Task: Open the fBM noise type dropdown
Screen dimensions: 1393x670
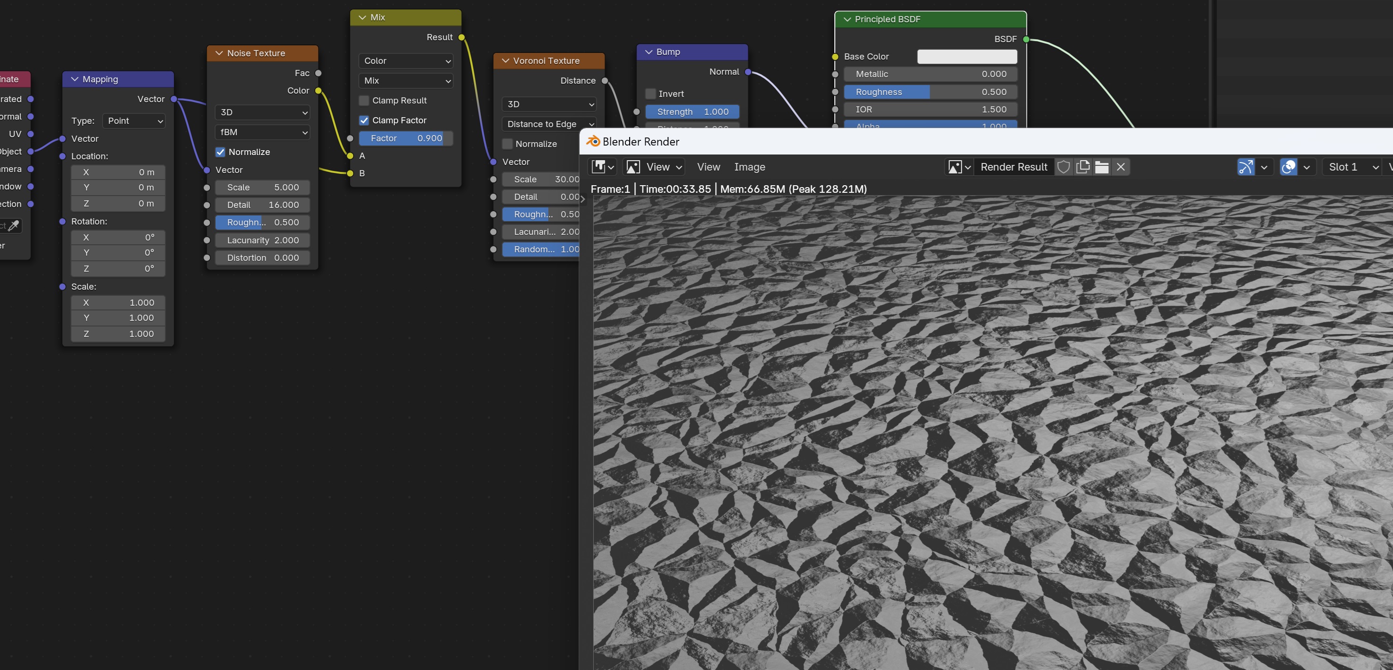Action: [x=262, y=132]
